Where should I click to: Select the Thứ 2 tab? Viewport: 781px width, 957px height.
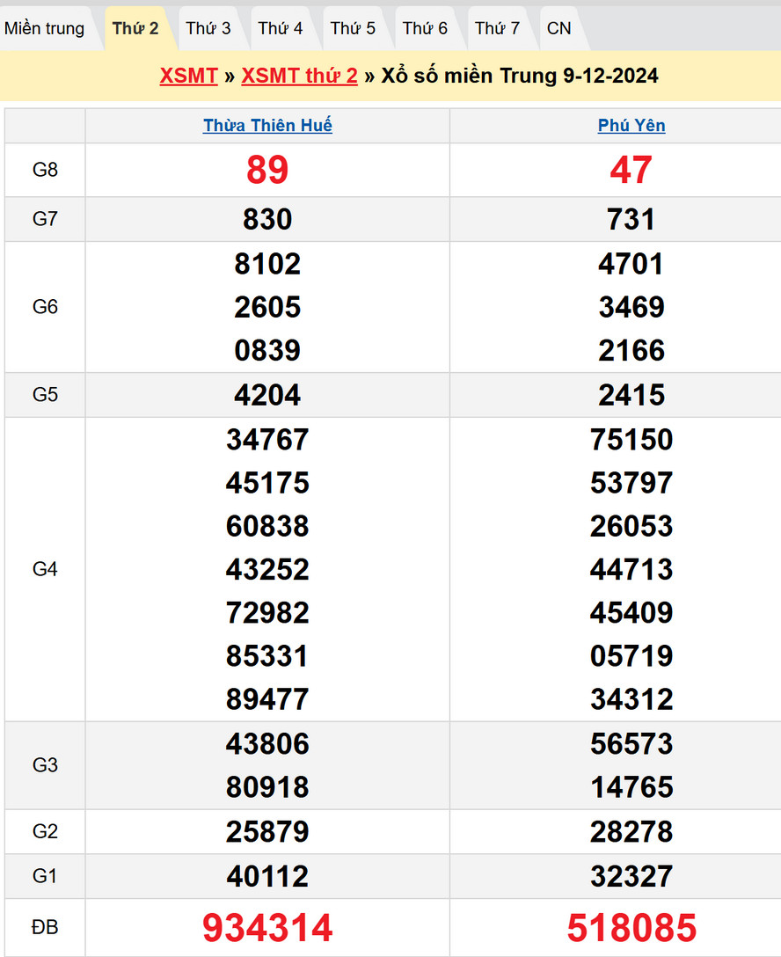(135, 28)
